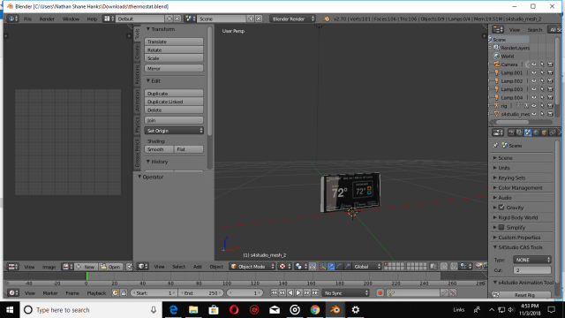Image resolution: width=565 pixels, height=318 pixels.
Task: Click the info editor type icon
Action: tap(13, 19)
